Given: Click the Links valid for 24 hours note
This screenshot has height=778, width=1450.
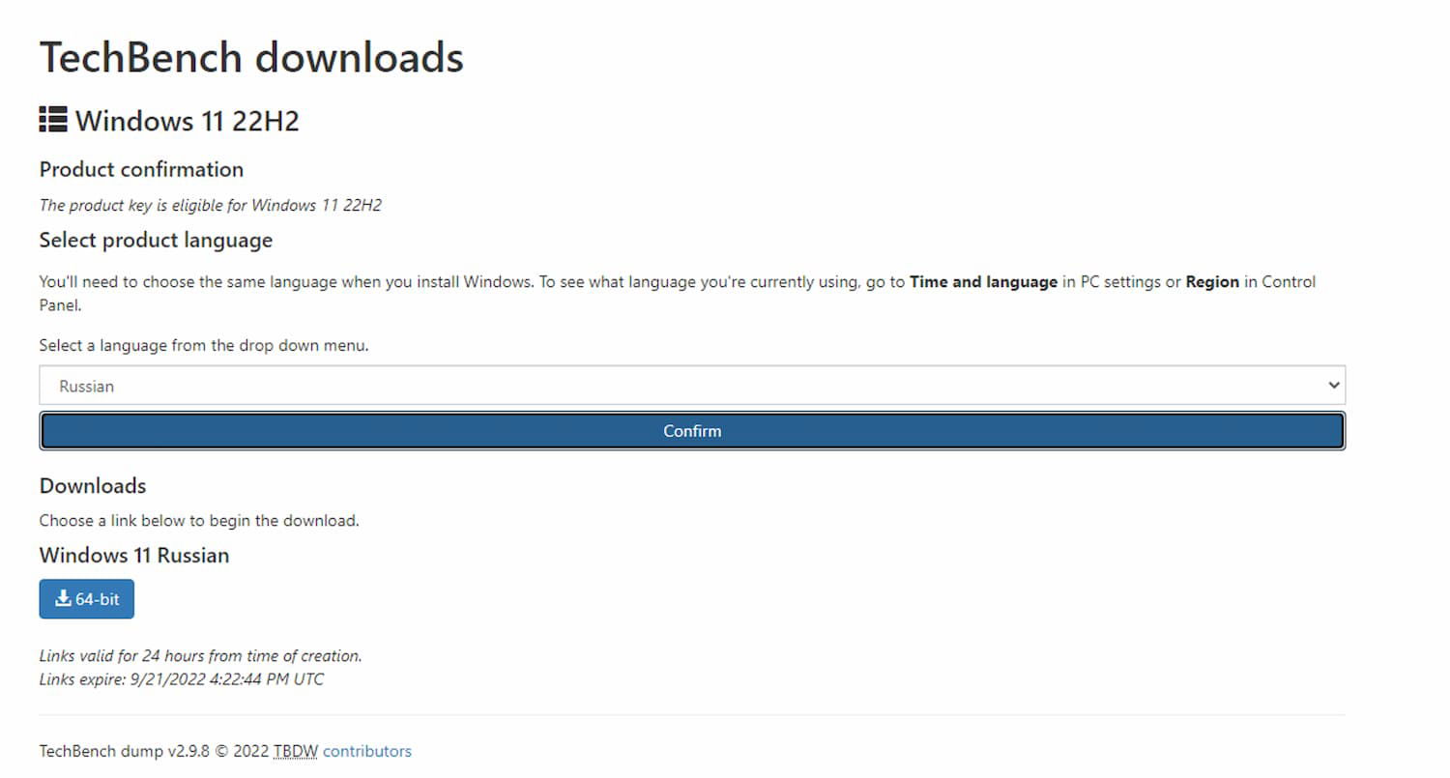Looking at the screenshot, I should tap(200, 655).
